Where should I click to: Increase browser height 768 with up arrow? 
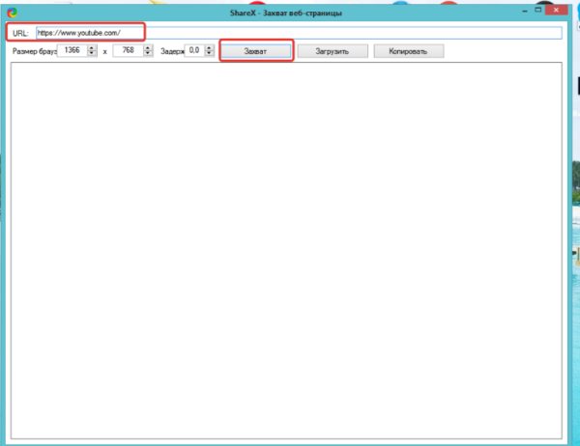click(148, 47)
